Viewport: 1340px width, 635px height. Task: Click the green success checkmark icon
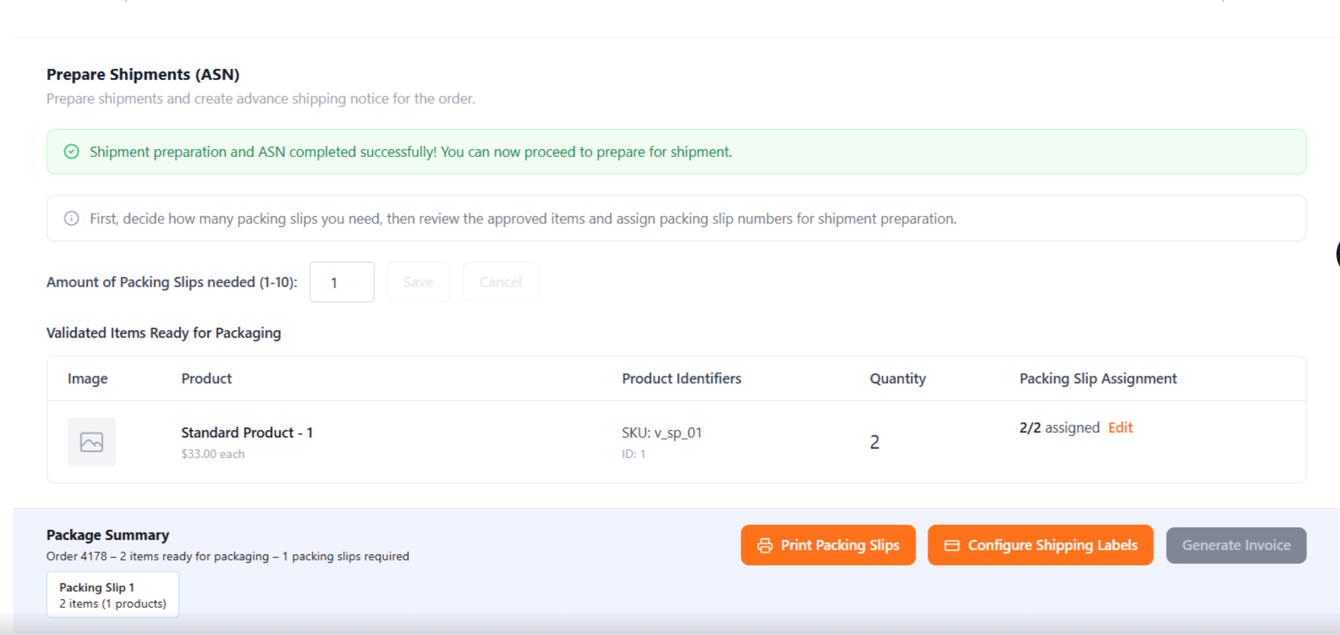click(x=72, y=152)
